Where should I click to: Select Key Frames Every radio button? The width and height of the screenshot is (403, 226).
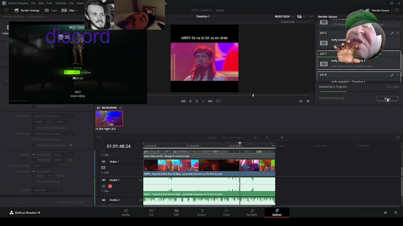(x=33, y=176)
